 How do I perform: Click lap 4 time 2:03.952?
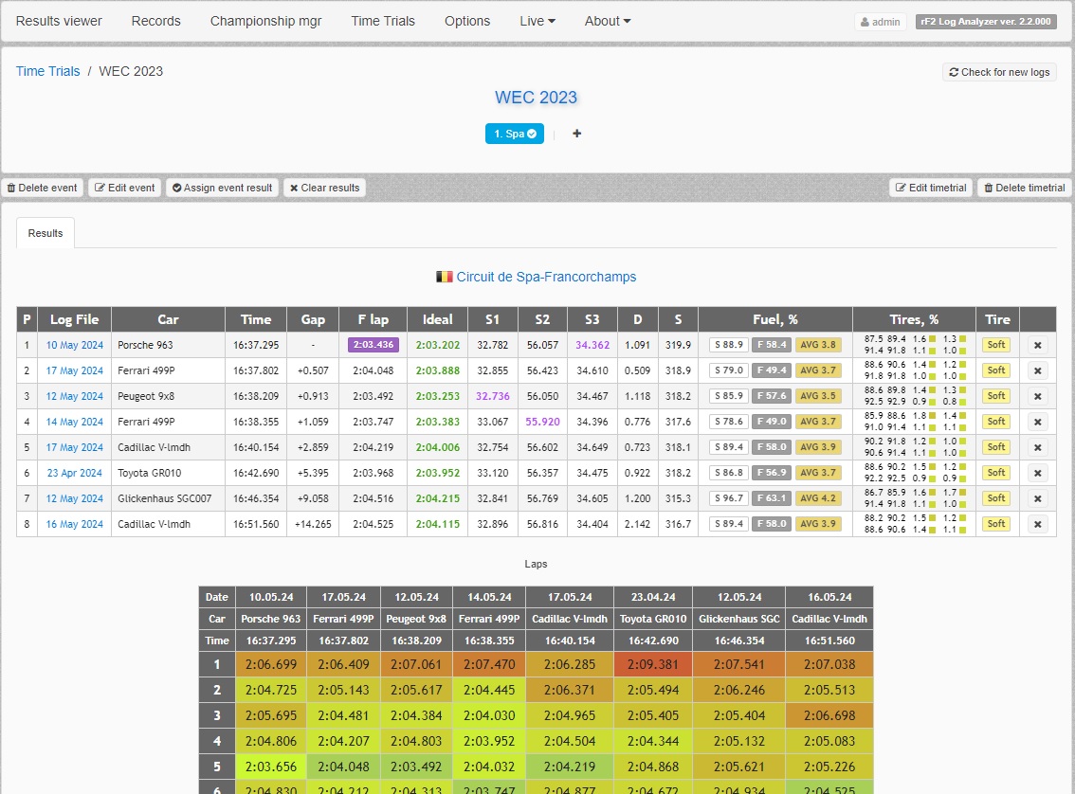point(489,741)
